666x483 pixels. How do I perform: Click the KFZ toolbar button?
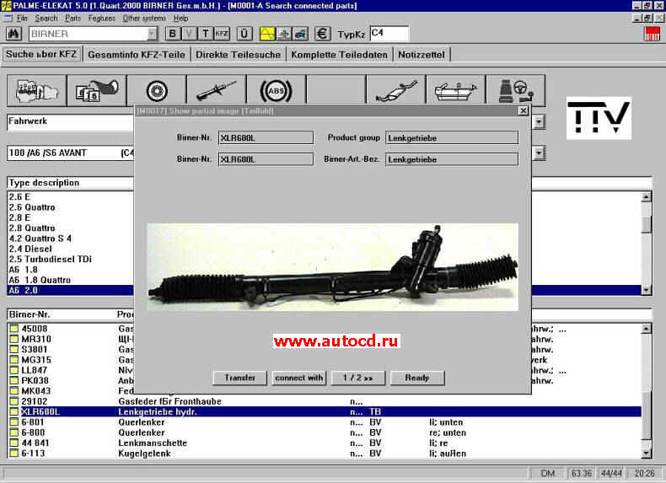222,34
